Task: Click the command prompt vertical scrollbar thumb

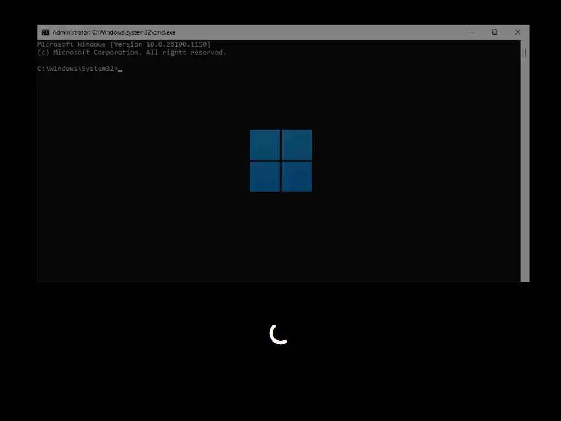Action: (x=525, y=53)
